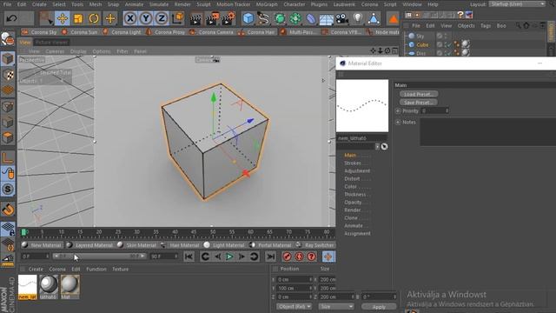Select the Strokes channel
This screenshot has height=313, width=556.
coord(353,163)
